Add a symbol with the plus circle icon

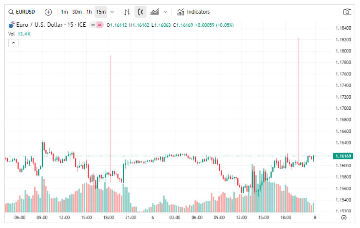(48, 12)
